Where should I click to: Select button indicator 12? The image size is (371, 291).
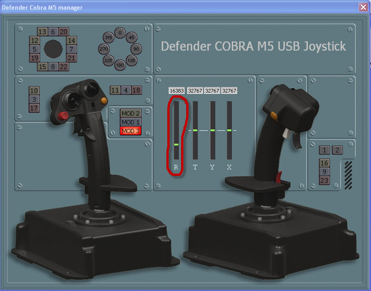click(x=35, y=41)
